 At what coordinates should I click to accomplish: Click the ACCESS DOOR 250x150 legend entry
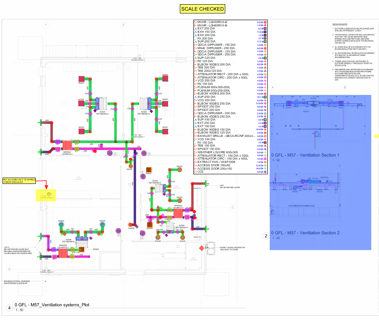[215, 168]
